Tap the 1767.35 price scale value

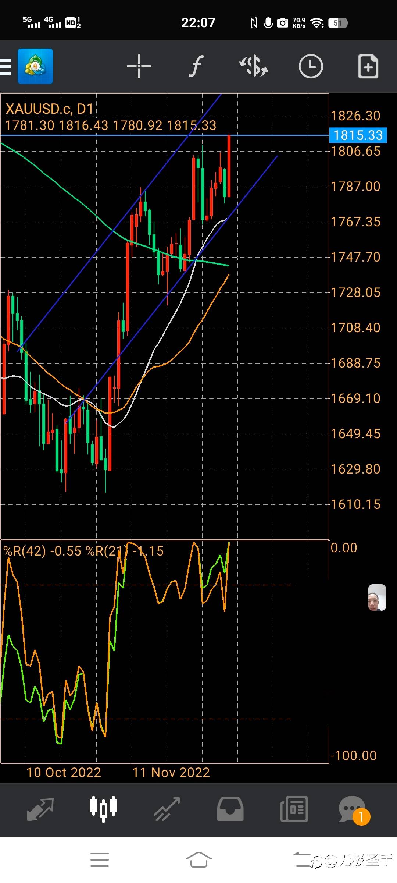coord(356,222)
